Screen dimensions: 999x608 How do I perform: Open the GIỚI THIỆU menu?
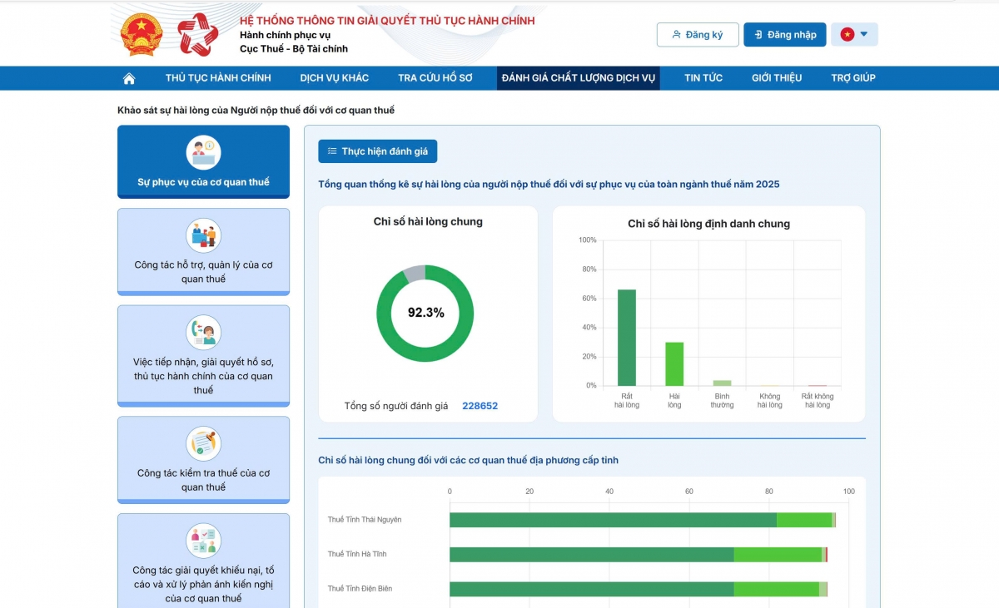click(777, 78)
